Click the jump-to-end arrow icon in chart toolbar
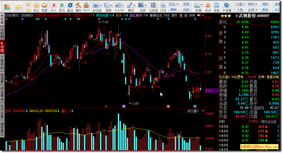 point(199,15)
